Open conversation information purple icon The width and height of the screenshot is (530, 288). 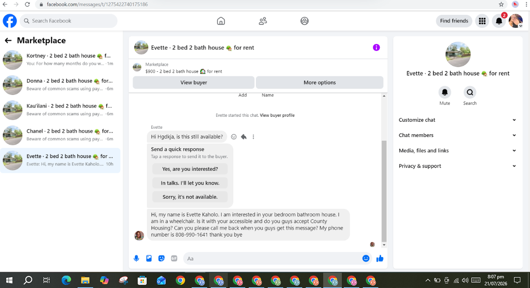click(x=376, y=48)
